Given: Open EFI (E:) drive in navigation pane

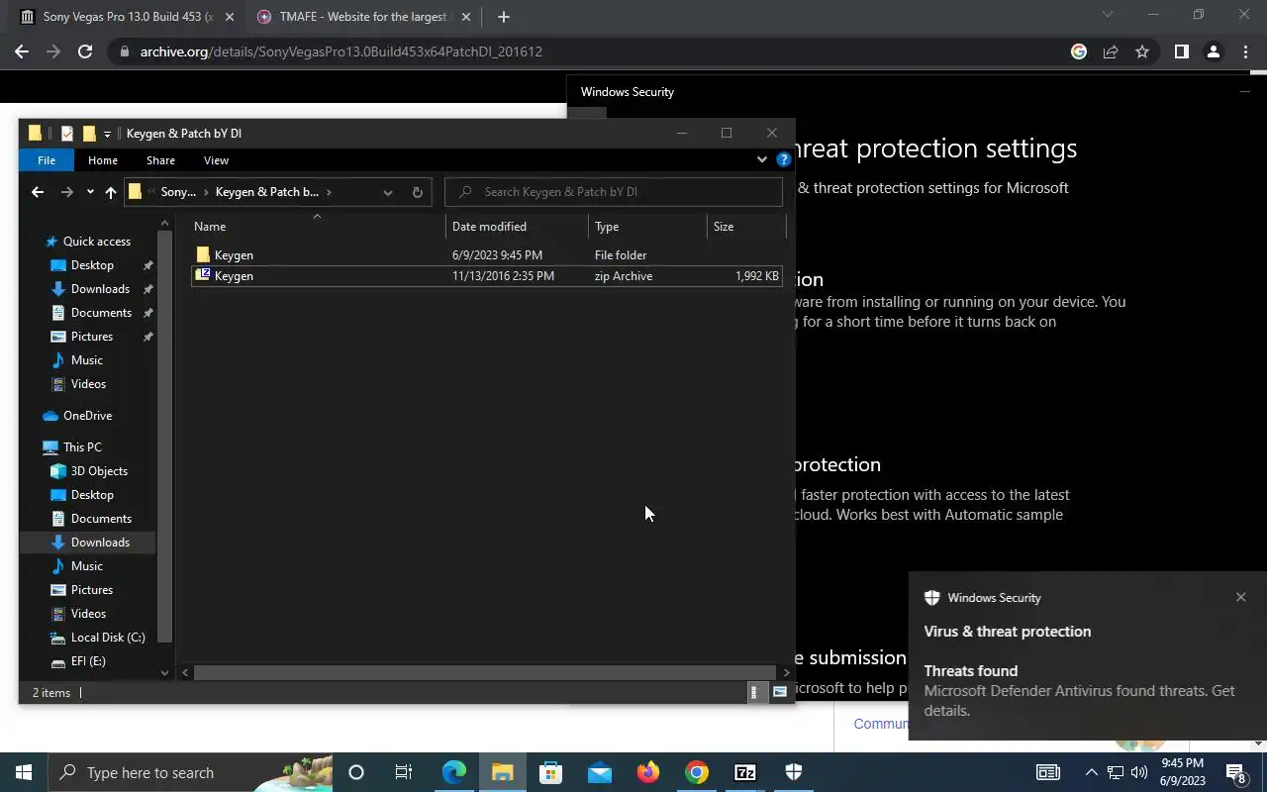Looking at the screenshot, I should tap(88, 661).
